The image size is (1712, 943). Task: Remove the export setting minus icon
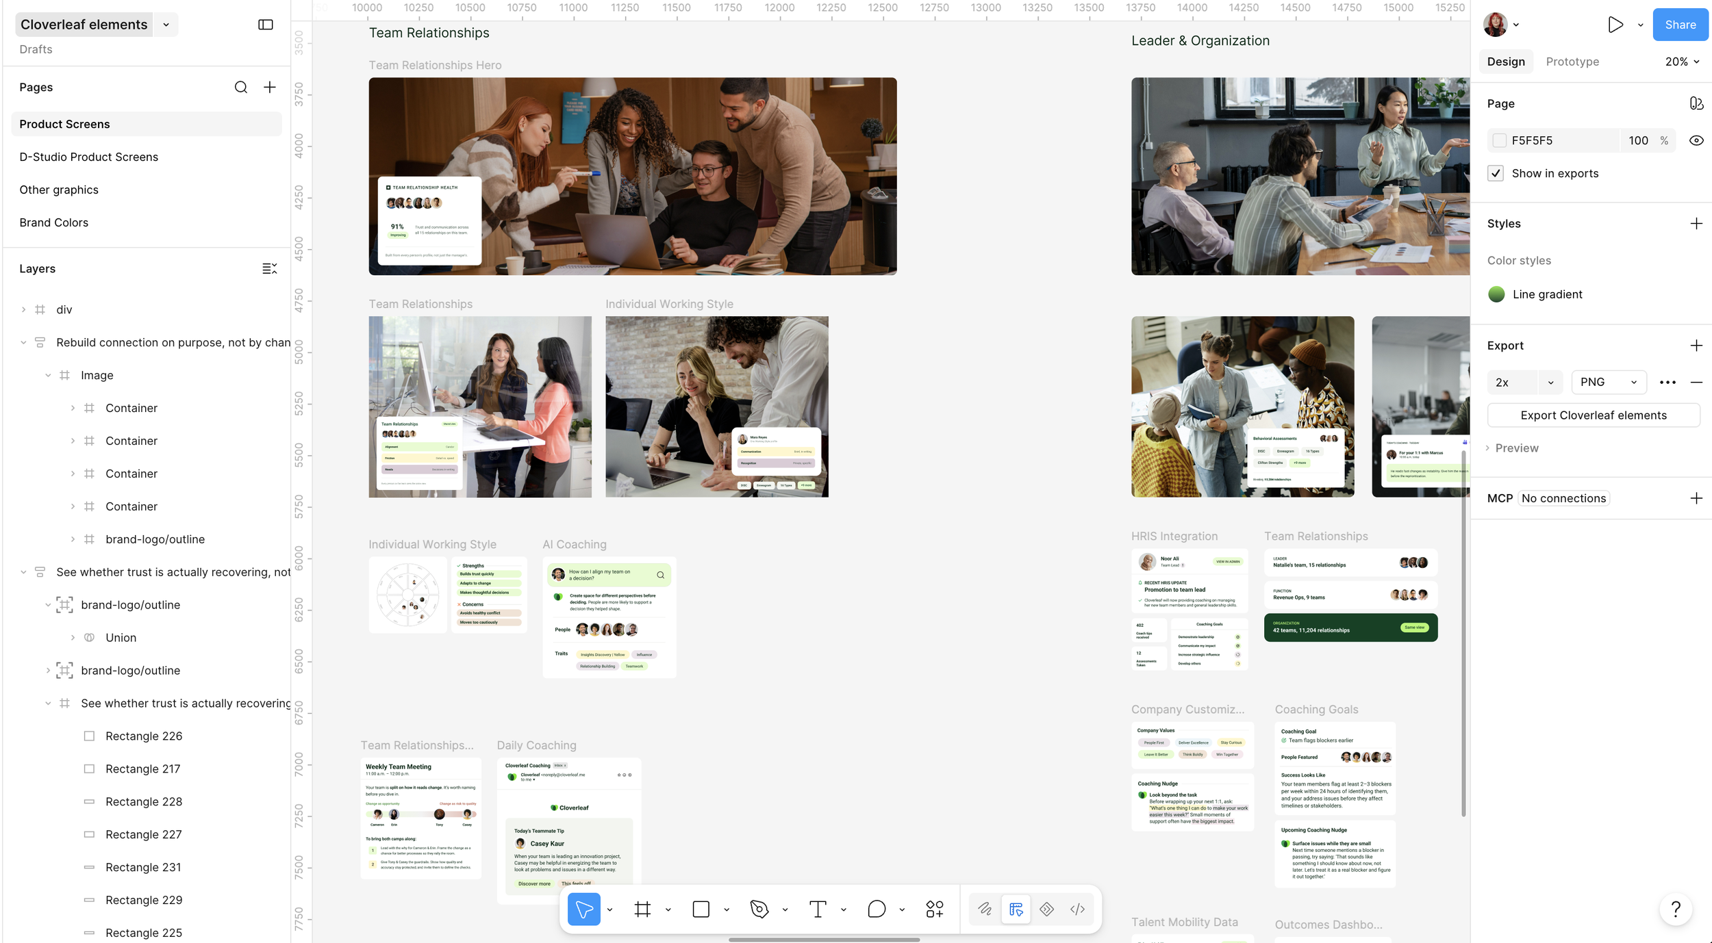(1696, 383)
